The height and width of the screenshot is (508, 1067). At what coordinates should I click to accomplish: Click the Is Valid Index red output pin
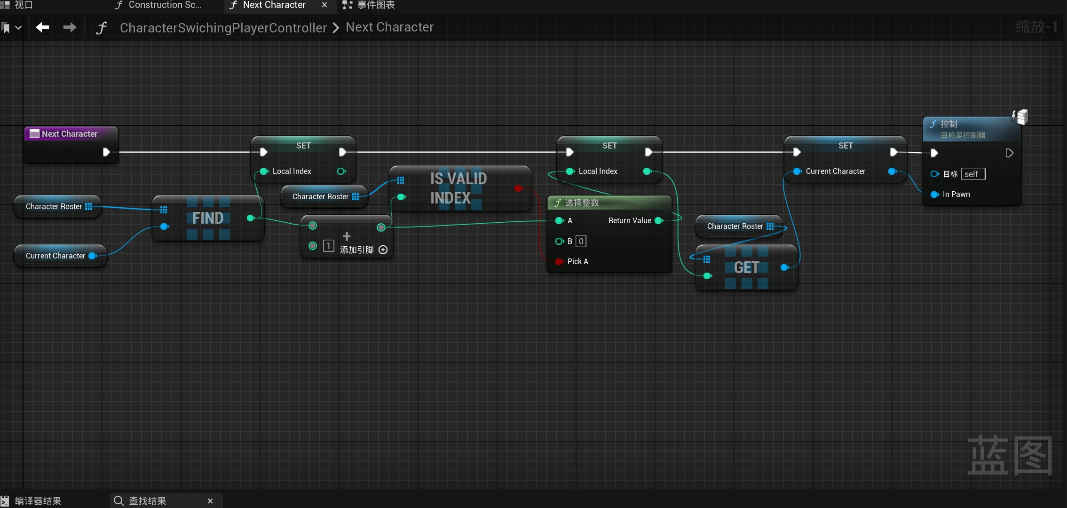coord(518,188)
